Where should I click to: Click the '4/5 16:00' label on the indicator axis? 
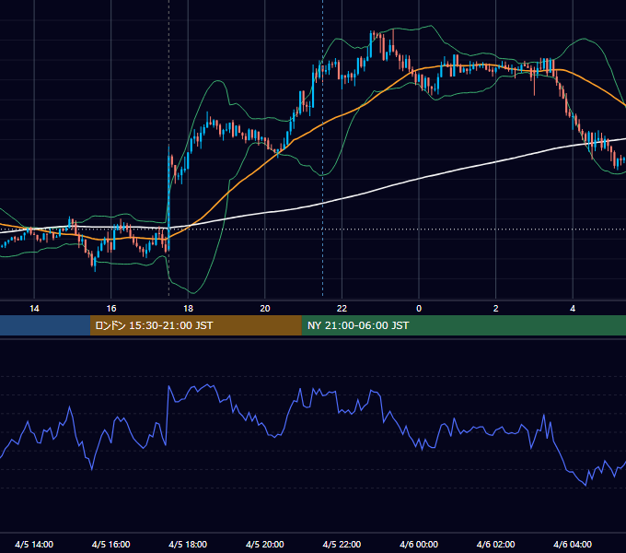coord(111,544)
